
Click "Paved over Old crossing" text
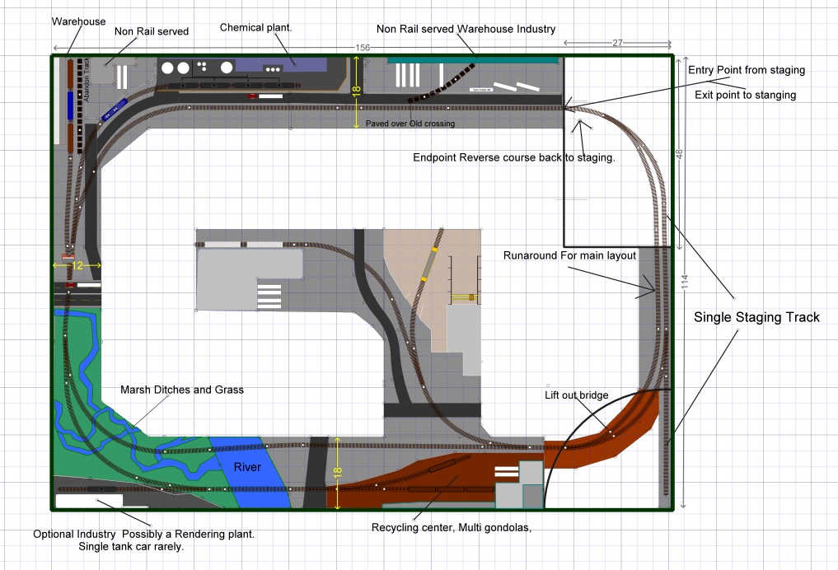click(x=410, y=124)
